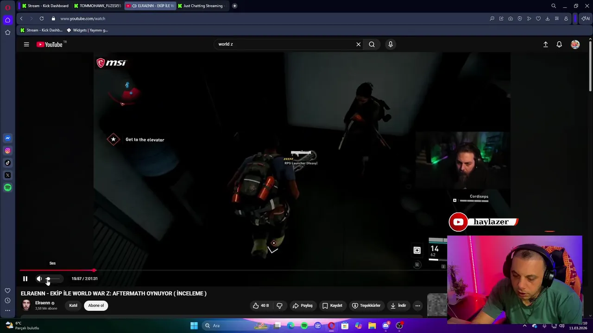Open Windows Start button
Viewport: 593px width, 333px height.
[194, 326]
